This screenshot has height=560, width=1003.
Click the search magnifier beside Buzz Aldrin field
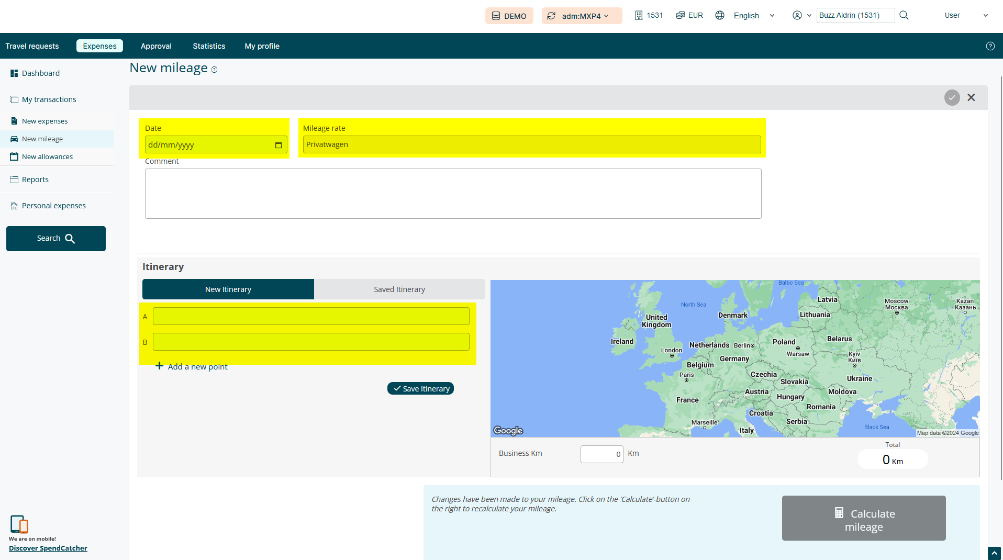click(x=904, y=15)
